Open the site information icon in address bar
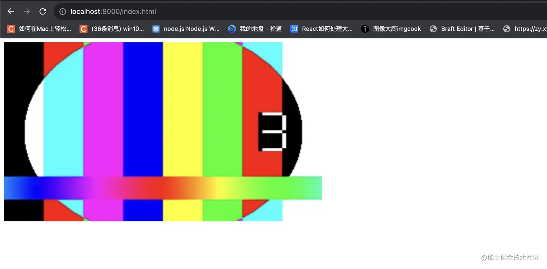The image size is (547, 269). pos(62,11)
